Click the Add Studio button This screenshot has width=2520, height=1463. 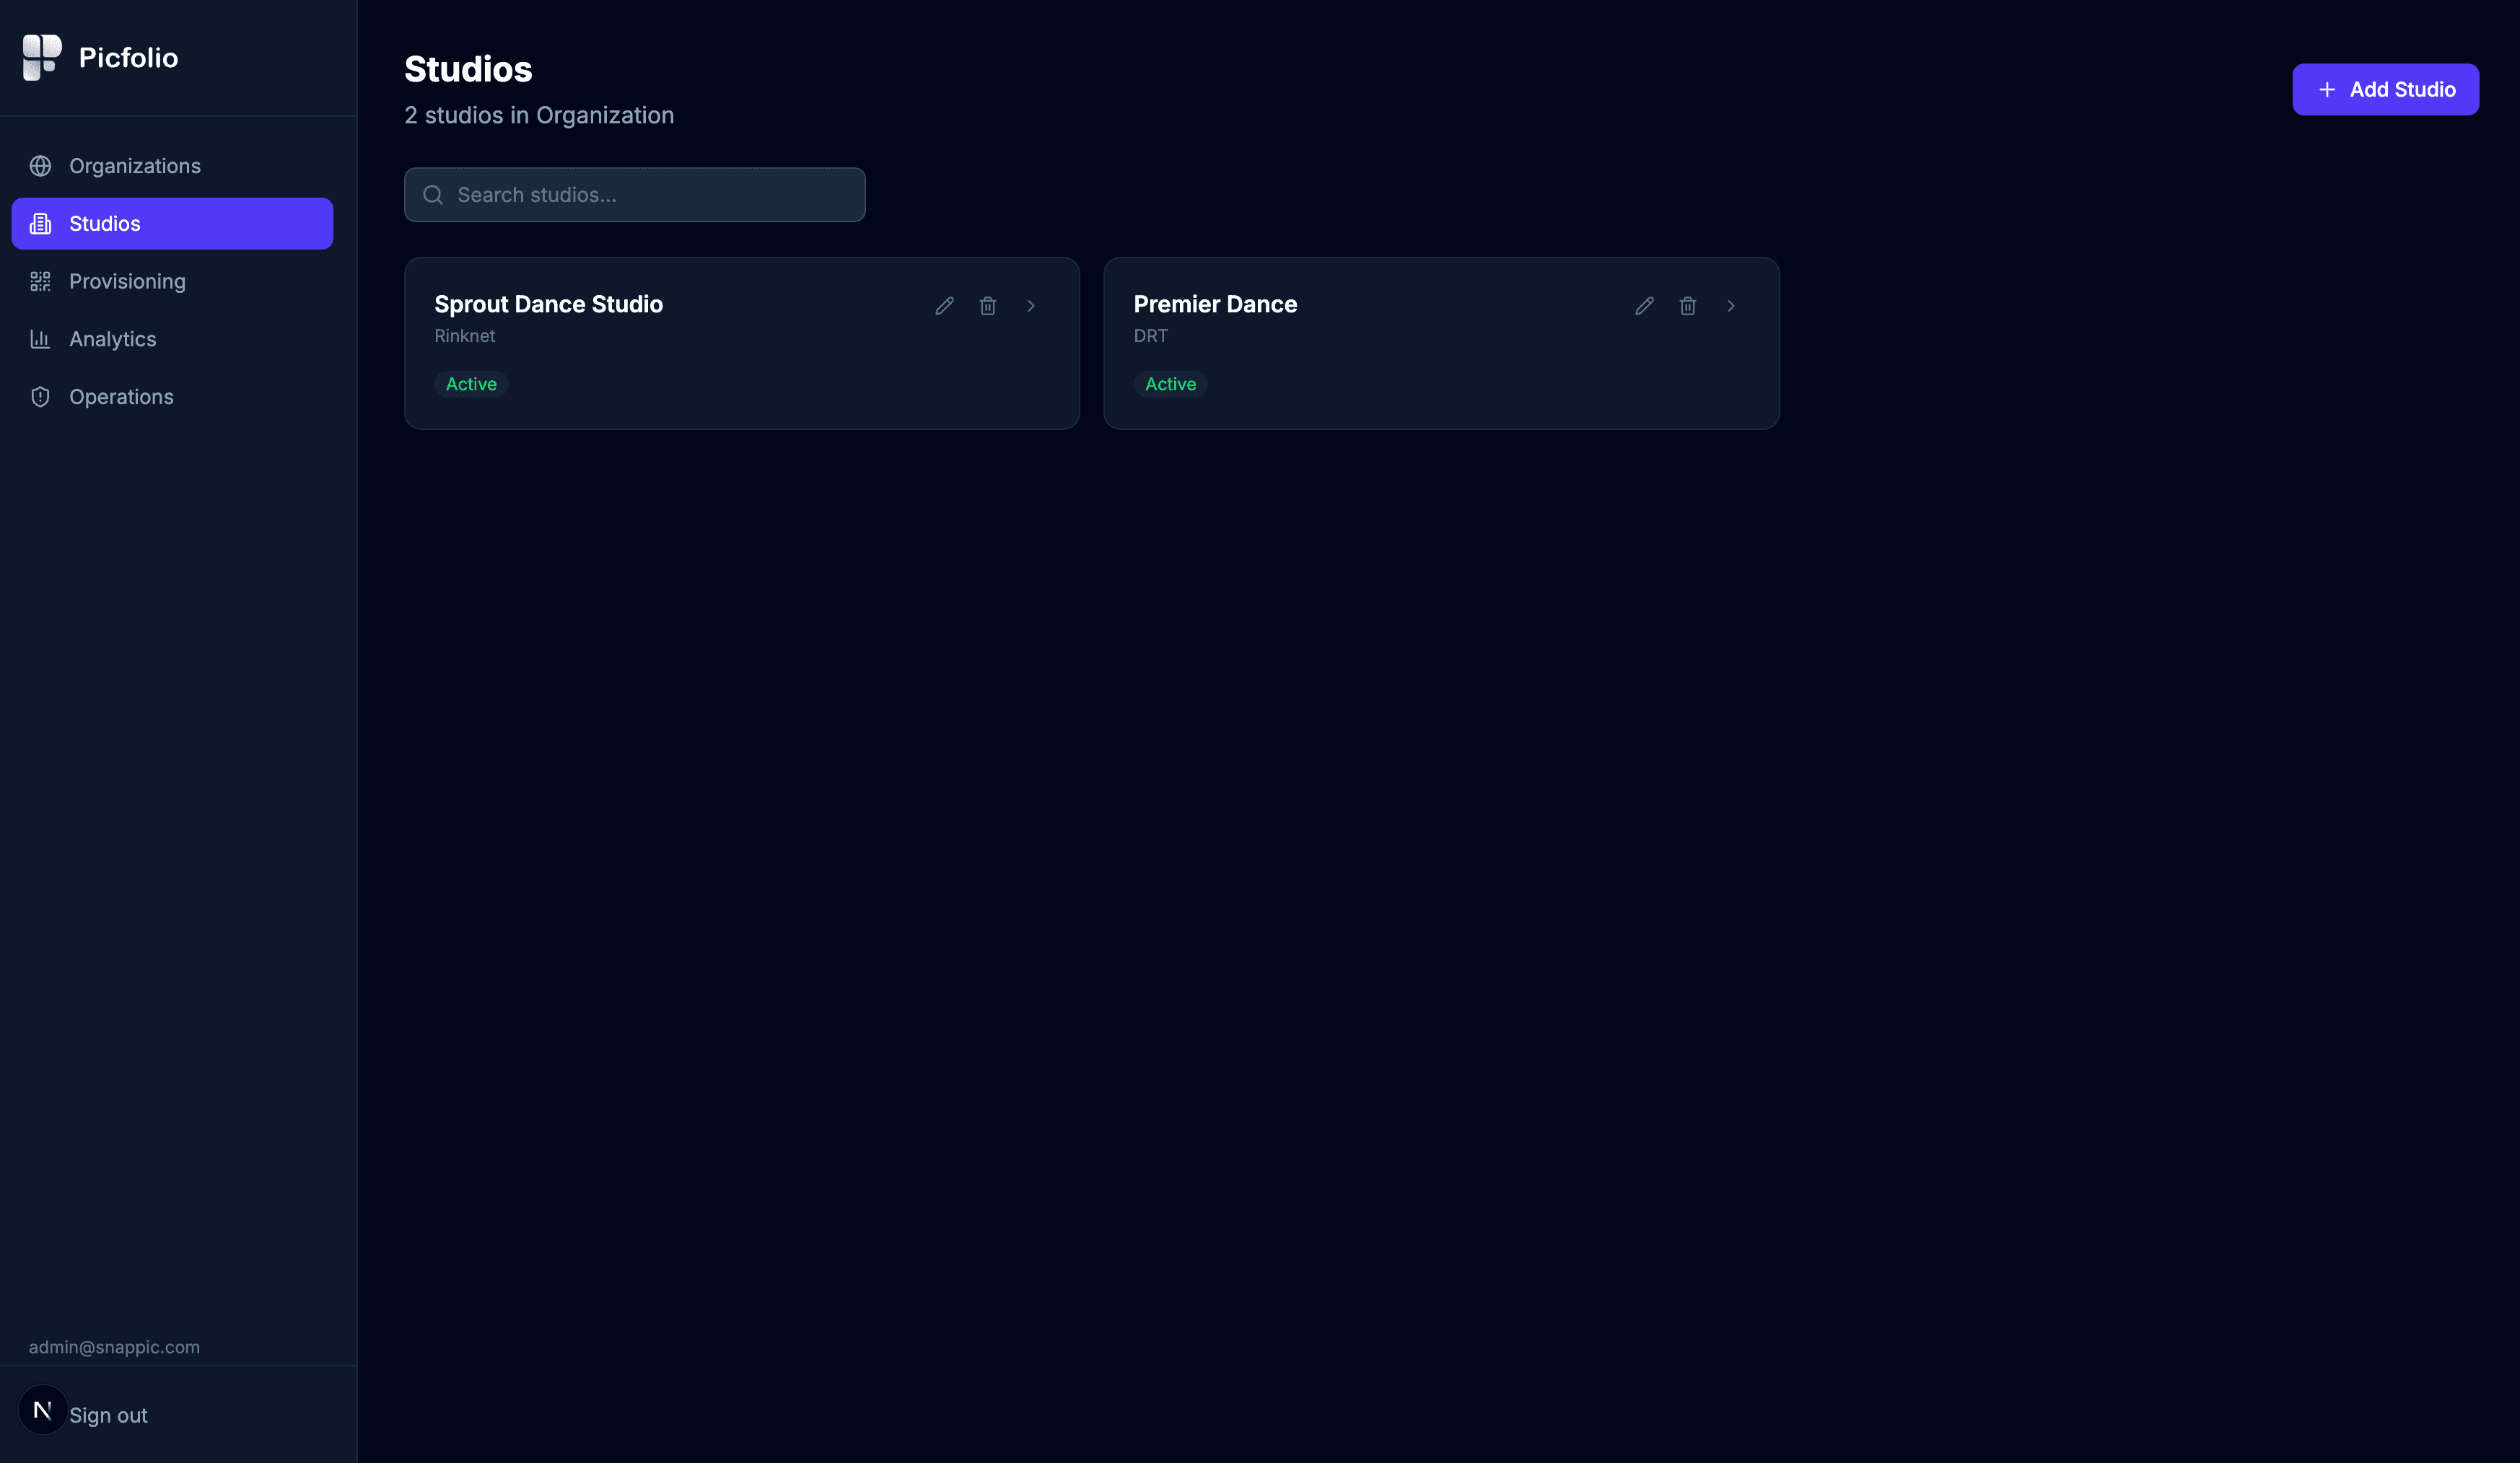click(x=2385, y=89)
